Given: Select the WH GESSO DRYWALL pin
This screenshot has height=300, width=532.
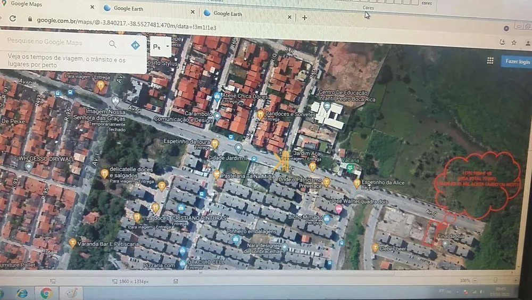Looking at the screenshot, I should pyautogui.click(x=29, y=167).
